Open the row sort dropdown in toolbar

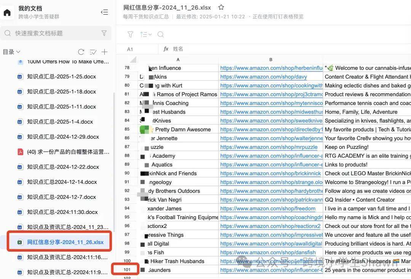[146, 34]
